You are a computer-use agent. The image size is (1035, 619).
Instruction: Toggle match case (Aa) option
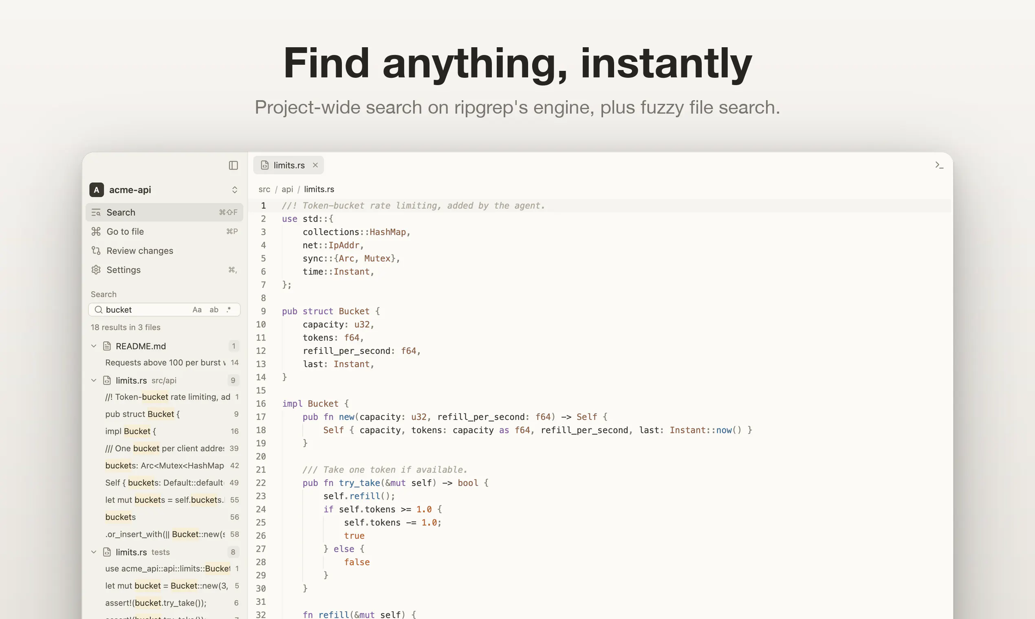pos(197,309)
